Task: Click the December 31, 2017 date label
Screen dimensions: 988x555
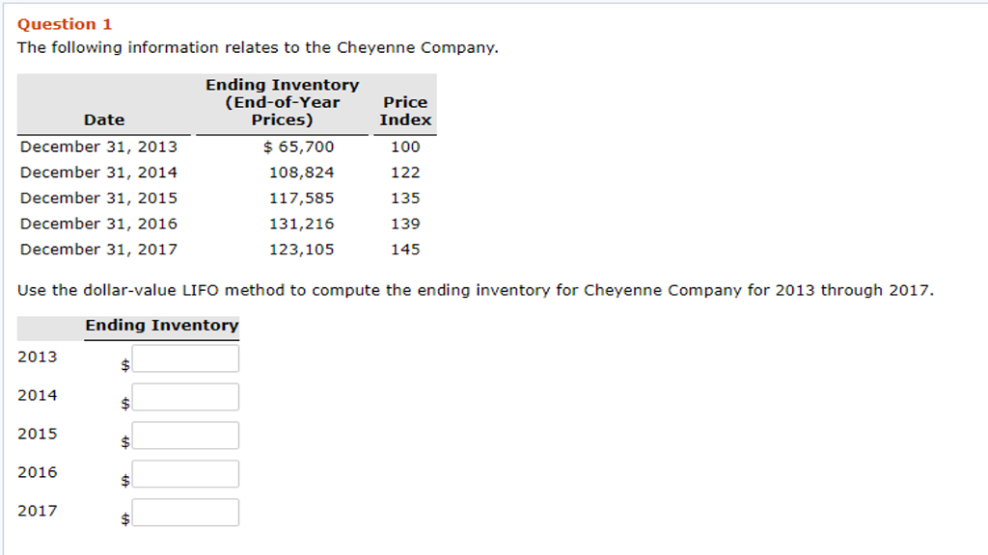Action: tap(99, 249)
